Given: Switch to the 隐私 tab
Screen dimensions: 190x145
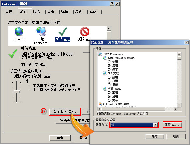Looking at the screenshot, I should [37, 12].
